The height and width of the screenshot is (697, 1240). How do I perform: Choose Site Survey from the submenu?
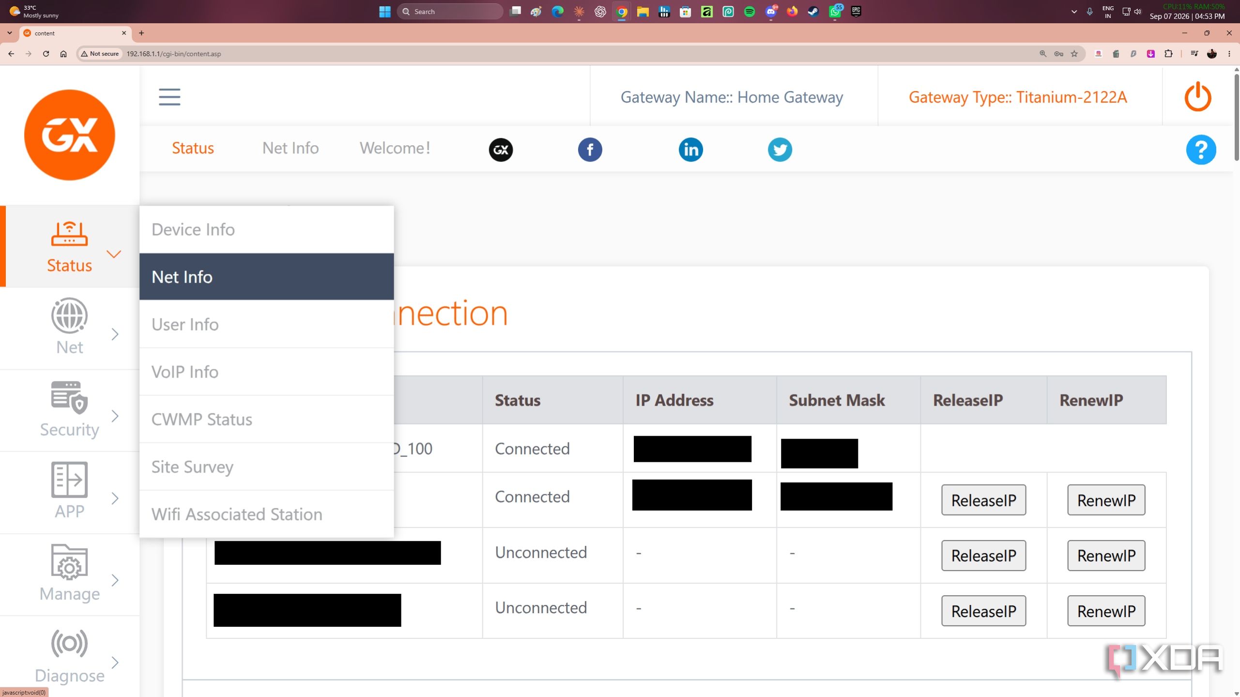tap(266, 467)
